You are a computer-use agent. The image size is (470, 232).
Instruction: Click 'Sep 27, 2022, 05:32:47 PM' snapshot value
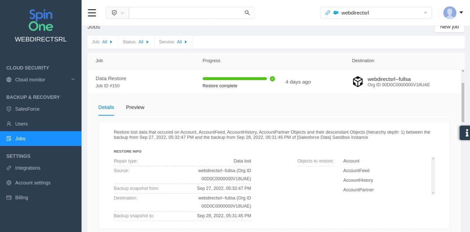point(224,188)
